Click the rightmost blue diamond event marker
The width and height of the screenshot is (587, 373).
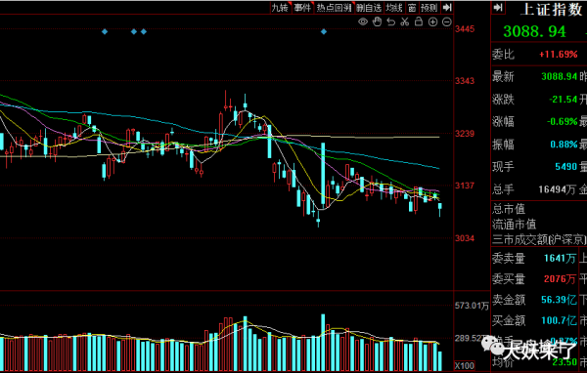tap(324, 32)
